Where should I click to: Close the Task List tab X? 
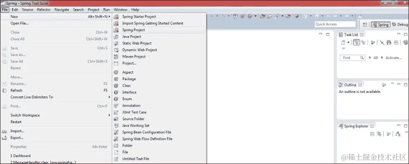[x=362, y=35]
